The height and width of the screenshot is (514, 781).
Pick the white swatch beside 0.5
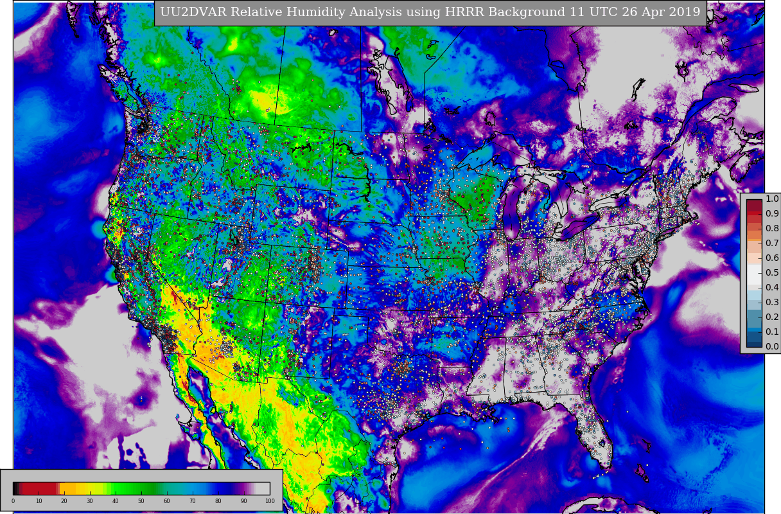tap(754, 273)
